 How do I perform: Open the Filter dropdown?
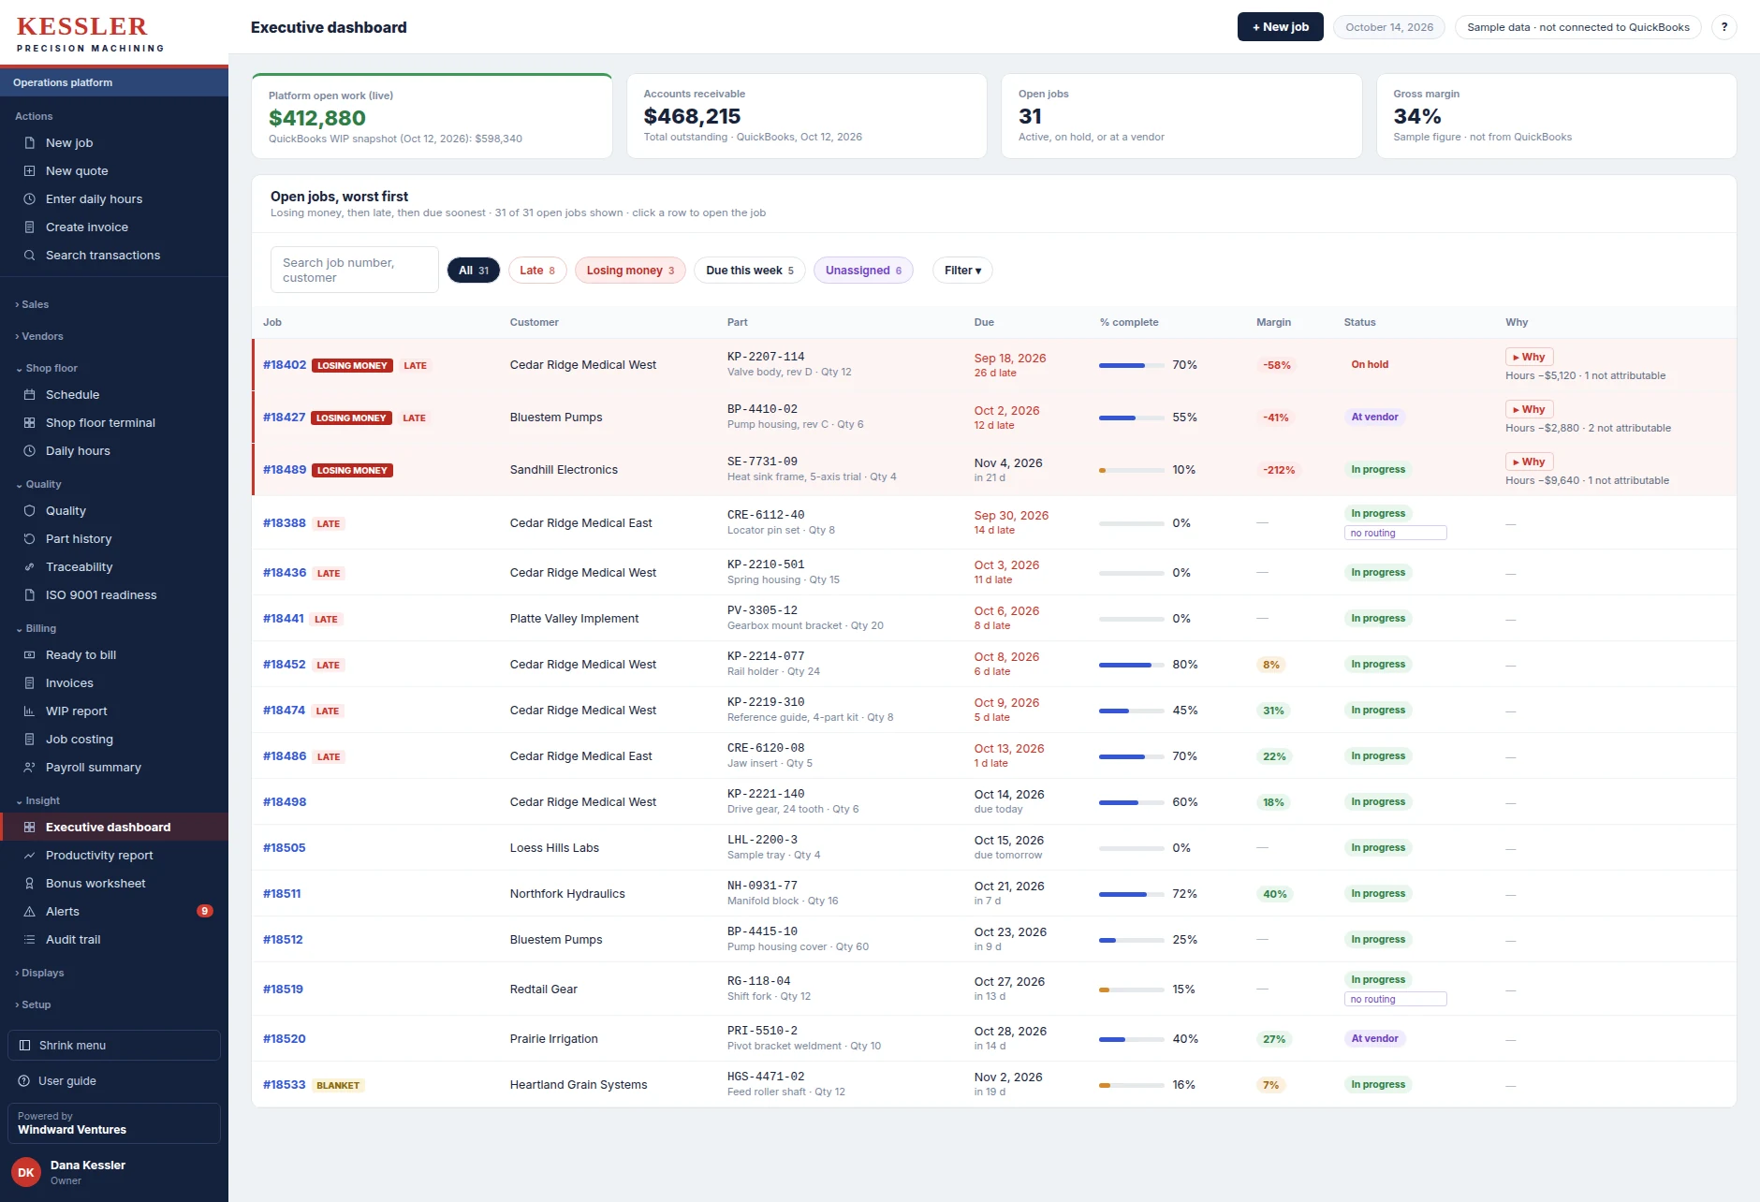(962, 271)
